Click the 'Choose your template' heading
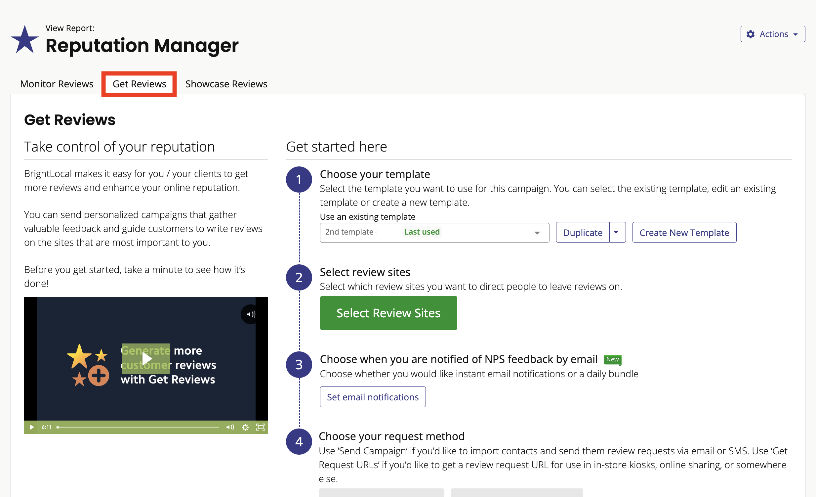Screen dimensions: 816x497 tap(375, 174)
